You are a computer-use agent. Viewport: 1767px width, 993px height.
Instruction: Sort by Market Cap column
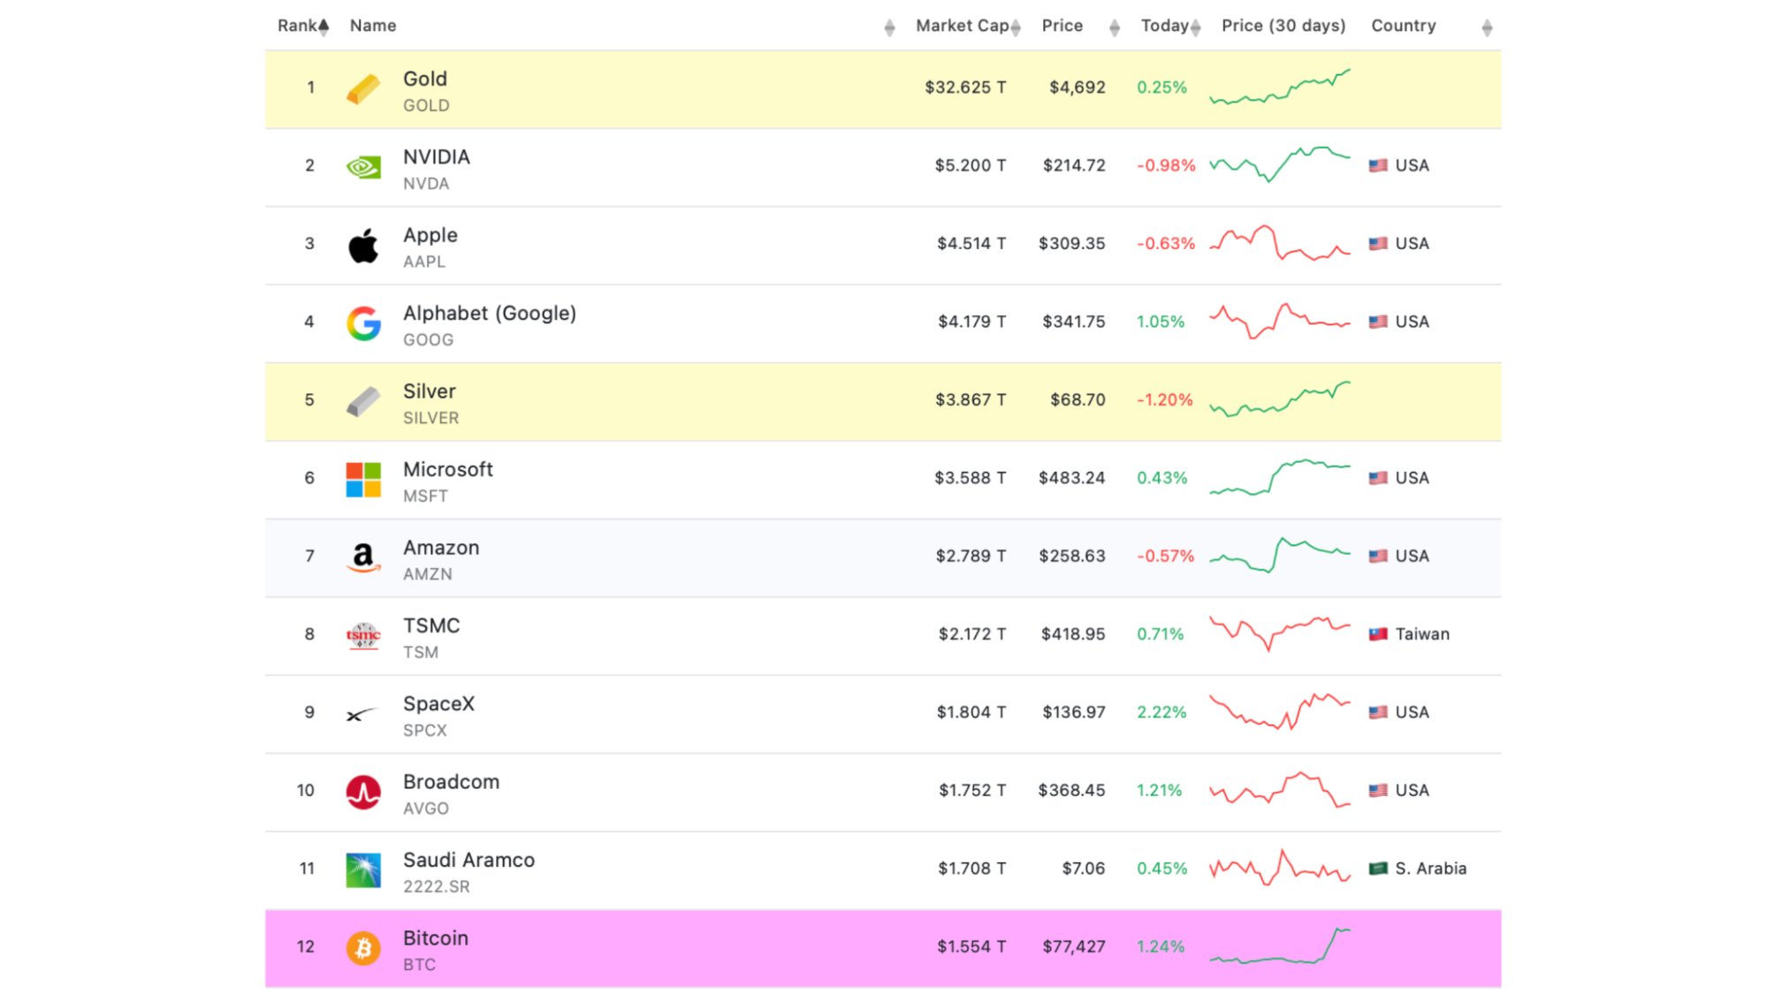point(968,26)
